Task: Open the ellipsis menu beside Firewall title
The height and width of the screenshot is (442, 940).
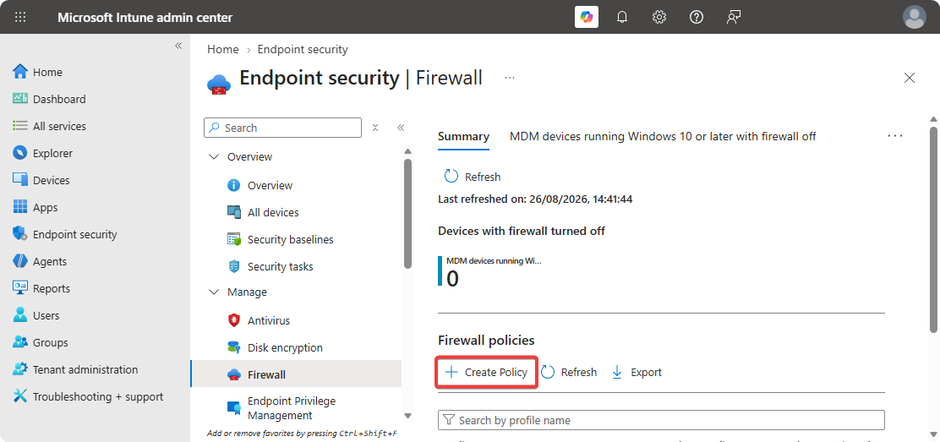Action: (x=510, y=78)
